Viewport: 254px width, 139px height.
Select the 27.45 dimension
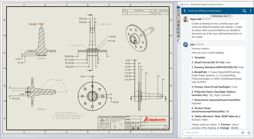pyautogui.click(x=20, y=63)
